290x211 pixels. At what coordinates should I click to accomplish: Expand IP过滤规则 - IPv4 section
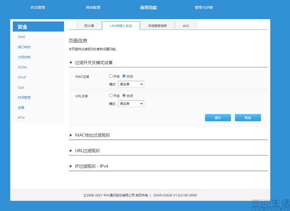91,166
